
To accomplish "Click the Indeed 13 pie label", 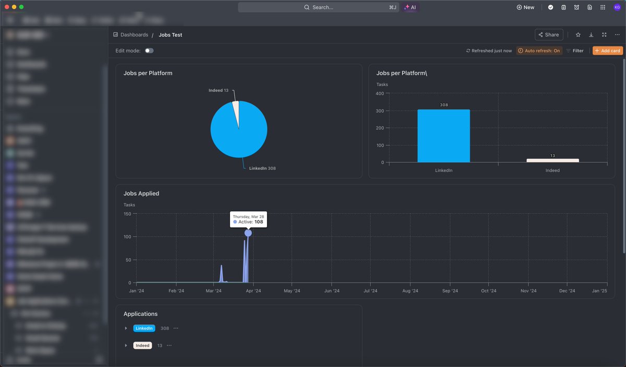I will tap(219, 90).
